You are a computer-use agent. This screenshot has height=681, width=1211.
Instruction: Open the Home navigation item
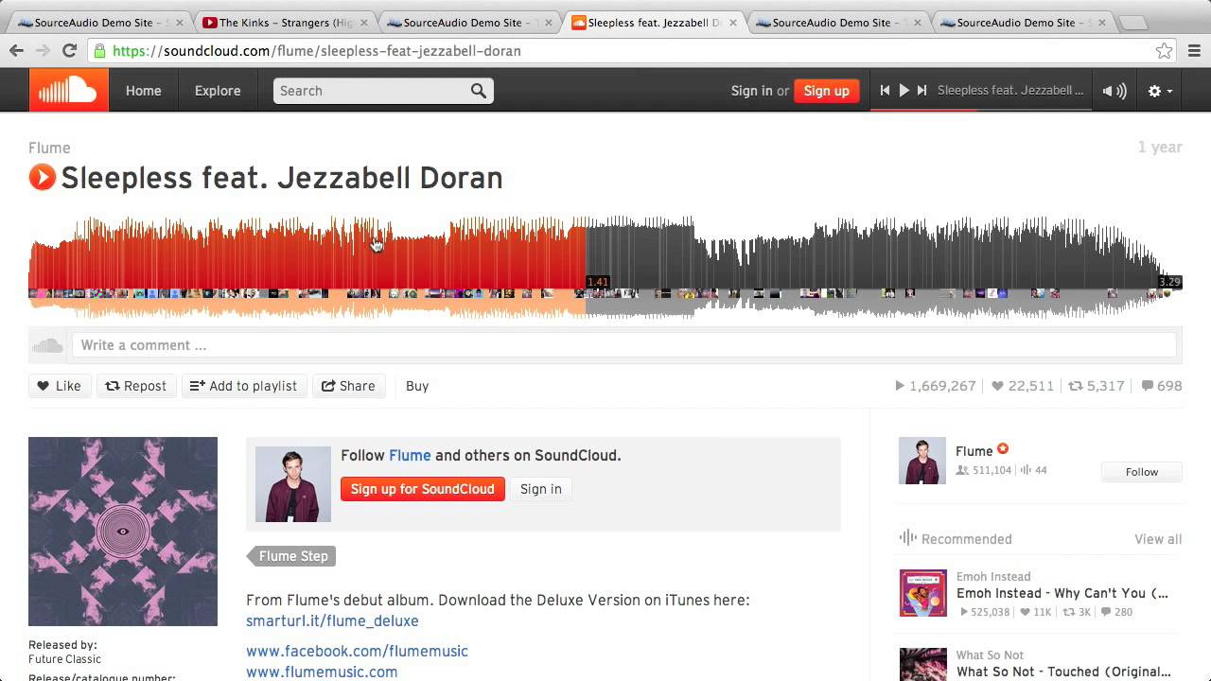coord(144,91)
